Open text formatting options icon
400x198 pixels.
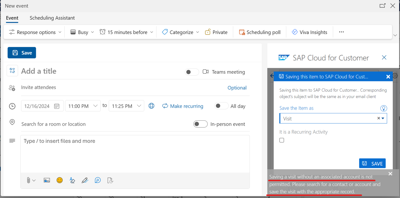pos(72,180)
